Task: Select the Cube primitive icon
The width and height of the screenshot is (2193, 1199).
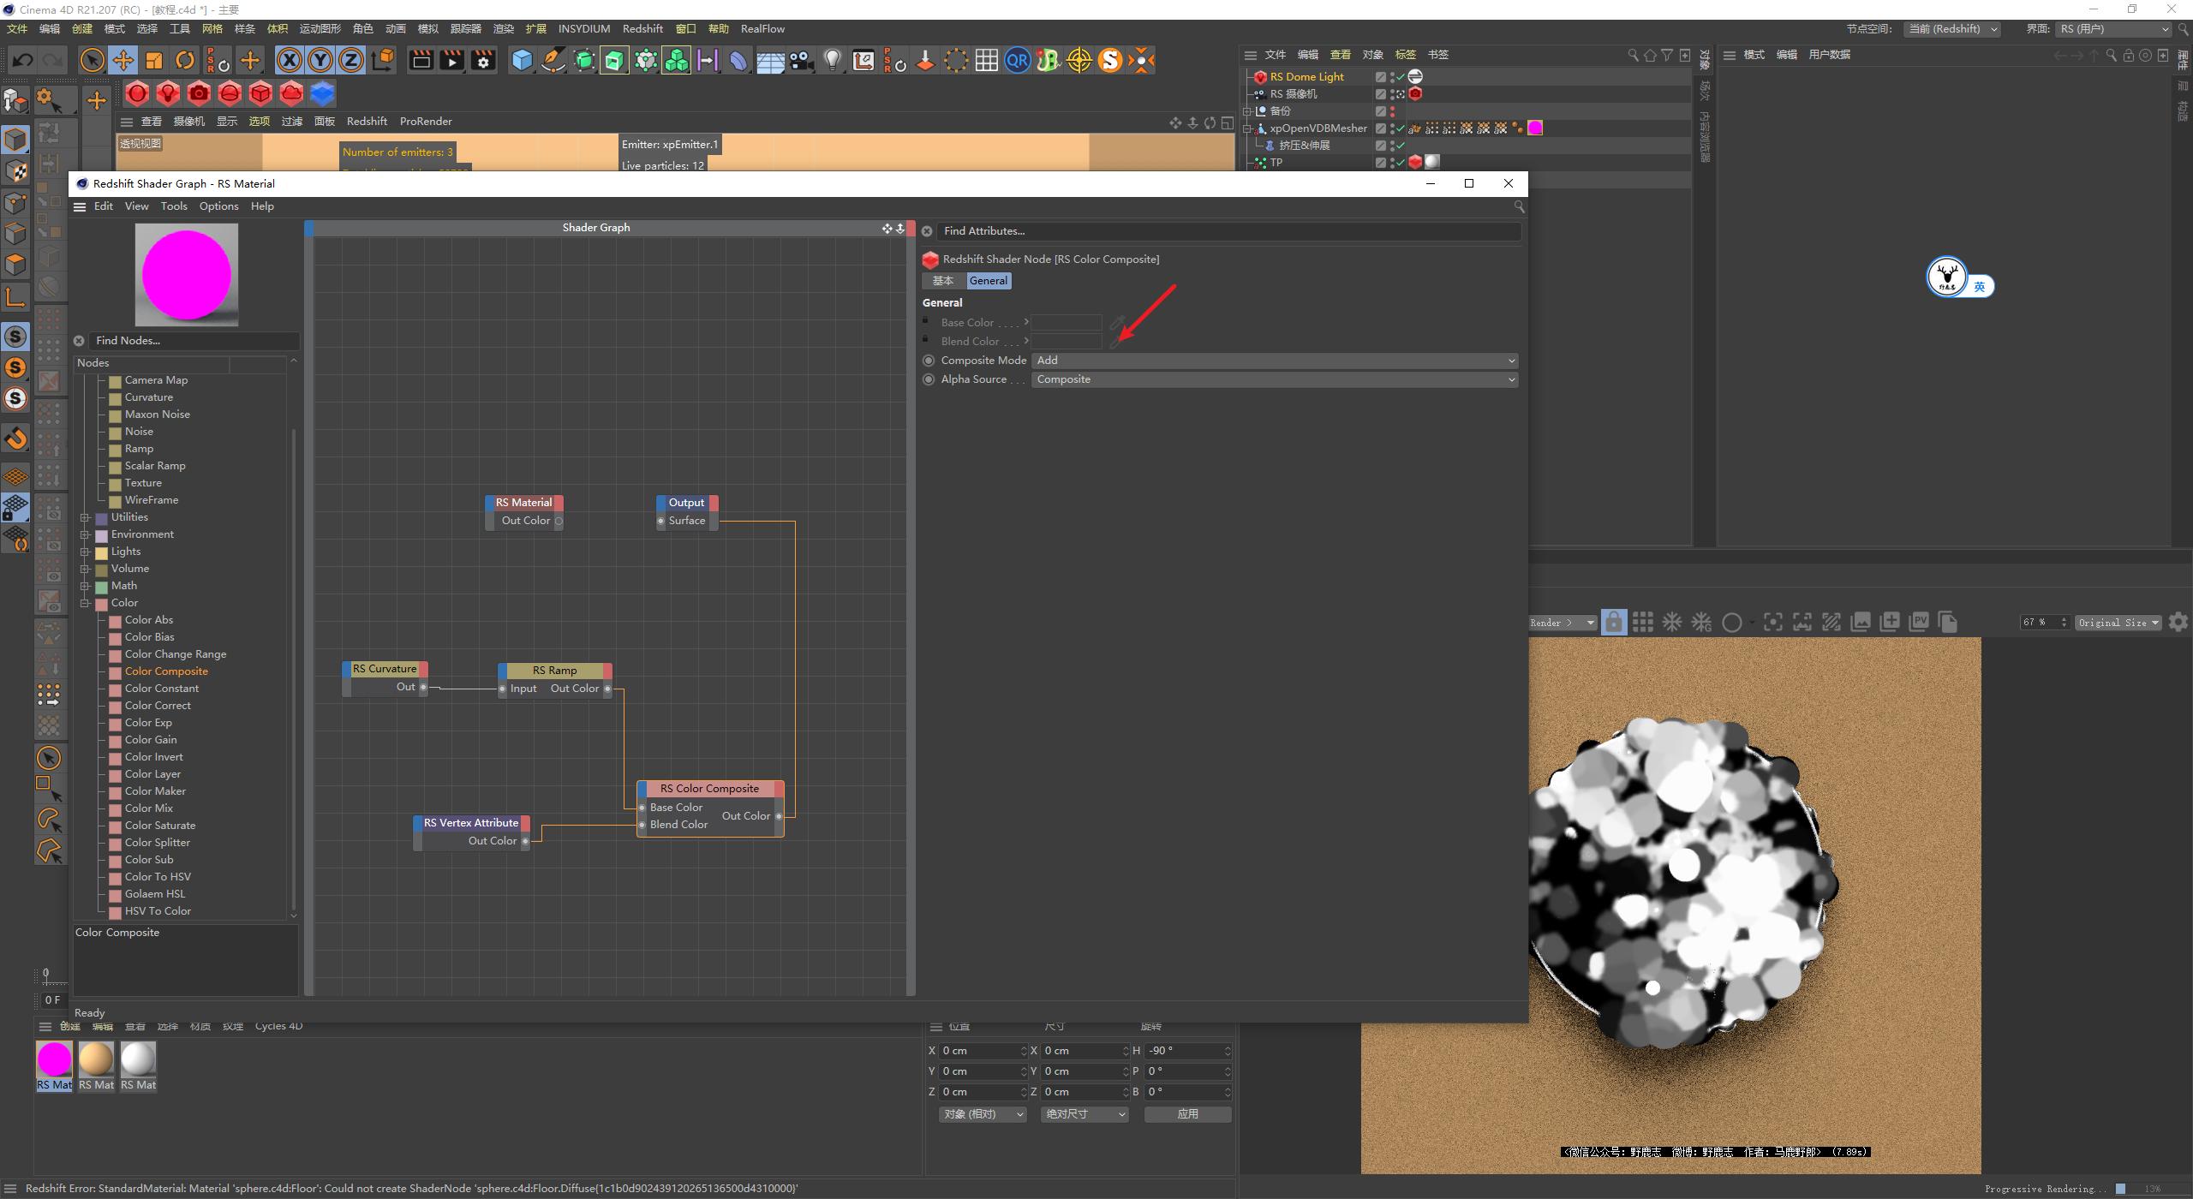Action: (522, 61)
